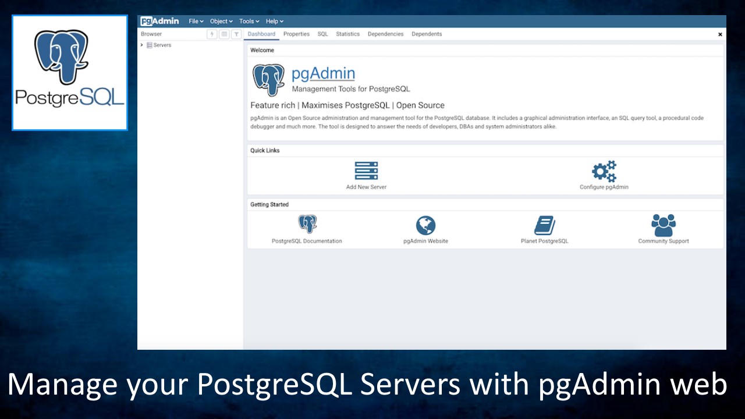Screen dimensions: 745x419
Task: Click the Quick Links section header
Action: click(265, 151)
